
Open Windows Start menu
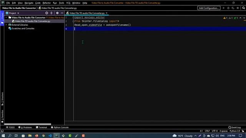pos(3,136)
